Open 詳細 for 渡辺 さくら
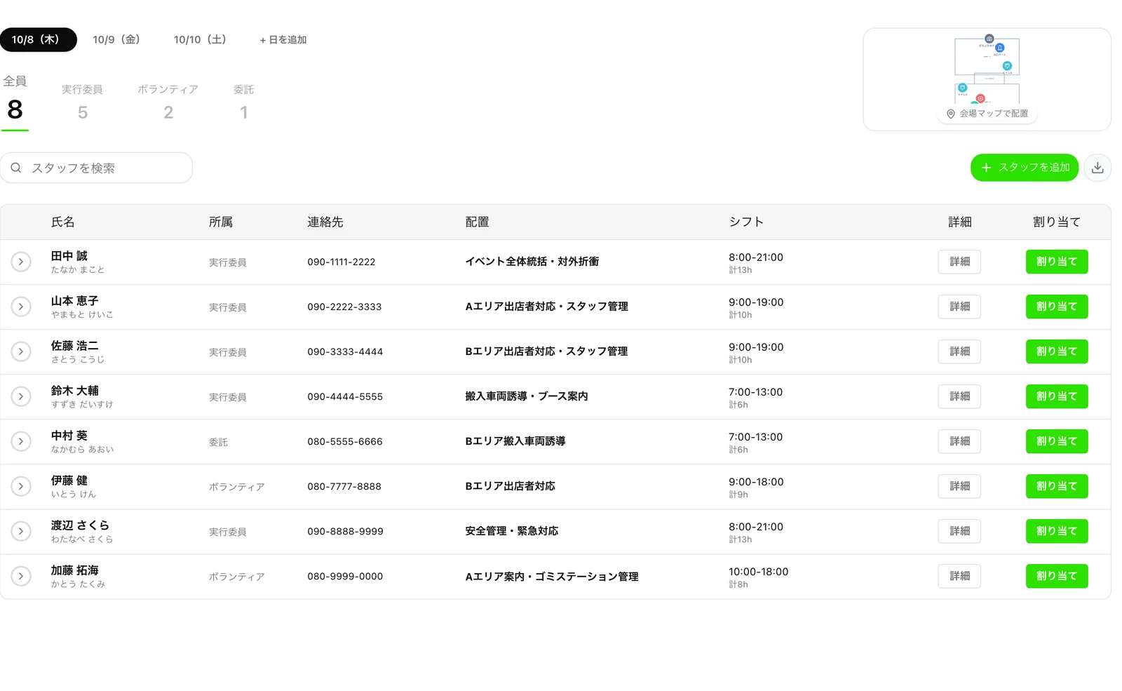The height and width of the screenshot is (691, 1122). click(959, 531)
